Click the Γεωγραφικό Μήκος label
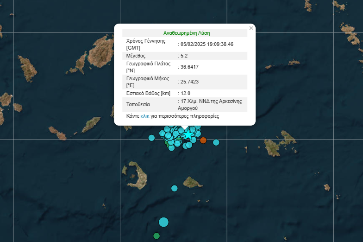 148,82
